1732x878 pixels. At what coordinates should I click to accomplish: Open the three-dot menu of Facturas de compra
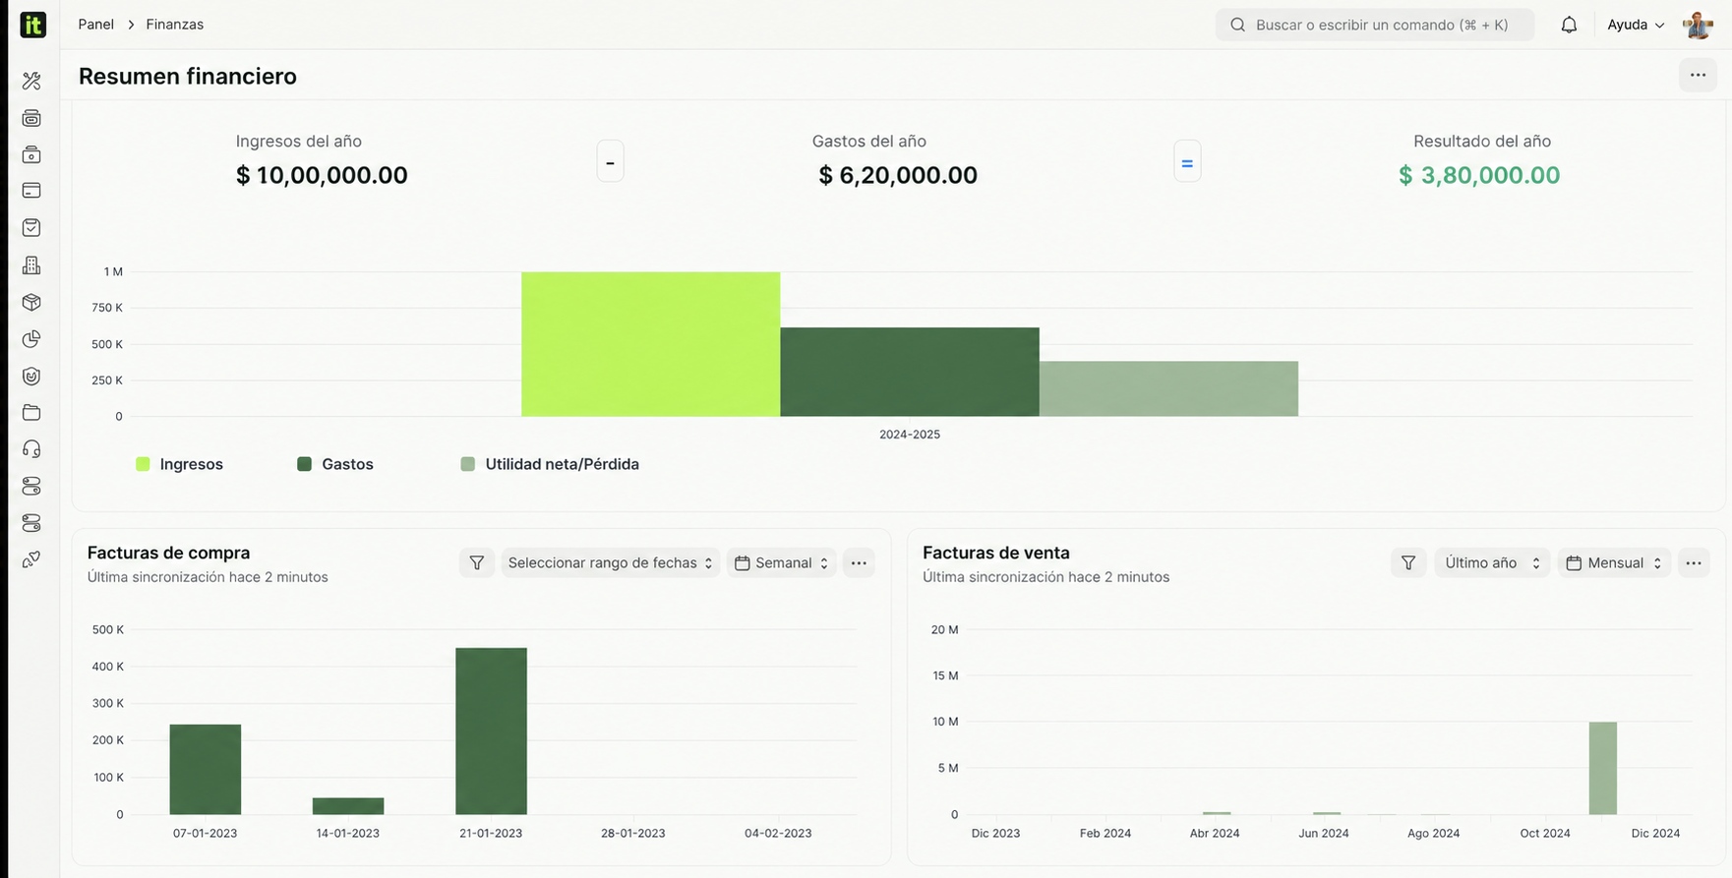pyautogui.click(x=859, y=563)
